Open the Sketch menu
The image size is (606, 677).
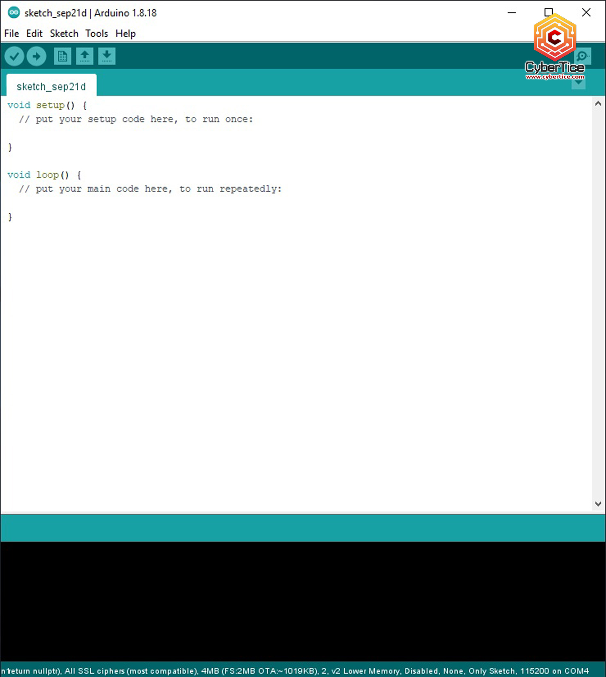tap(64, 34)
